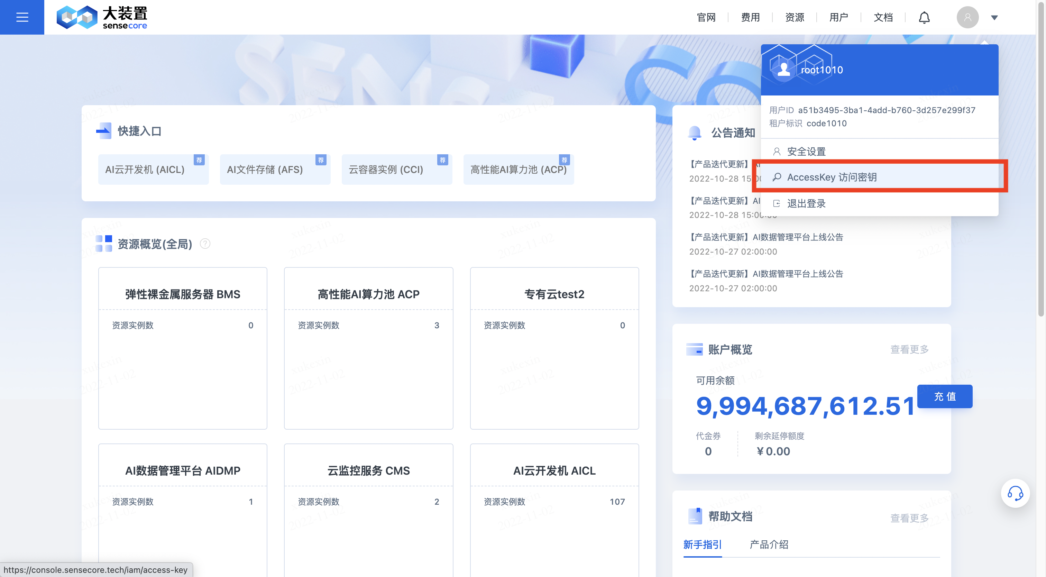Image resolution: width=1046 pixels, height=577 pixels.
Task: Click the 快捷入口 arrow icon
Action: point(104,130)
